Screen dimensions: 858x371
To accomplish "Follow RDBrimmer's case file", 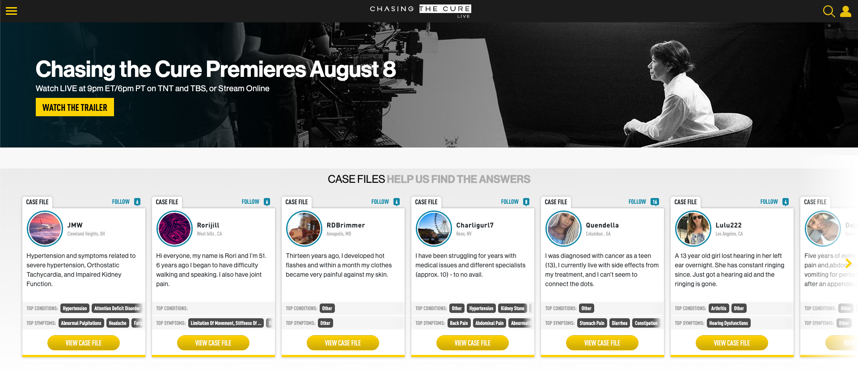I will coord(380,202).
